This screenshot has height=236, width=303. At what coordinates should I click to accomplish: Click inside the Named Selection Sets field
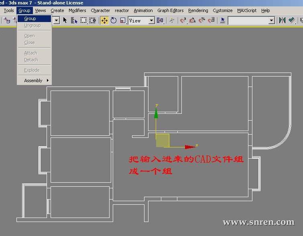(x=248, y=20)
